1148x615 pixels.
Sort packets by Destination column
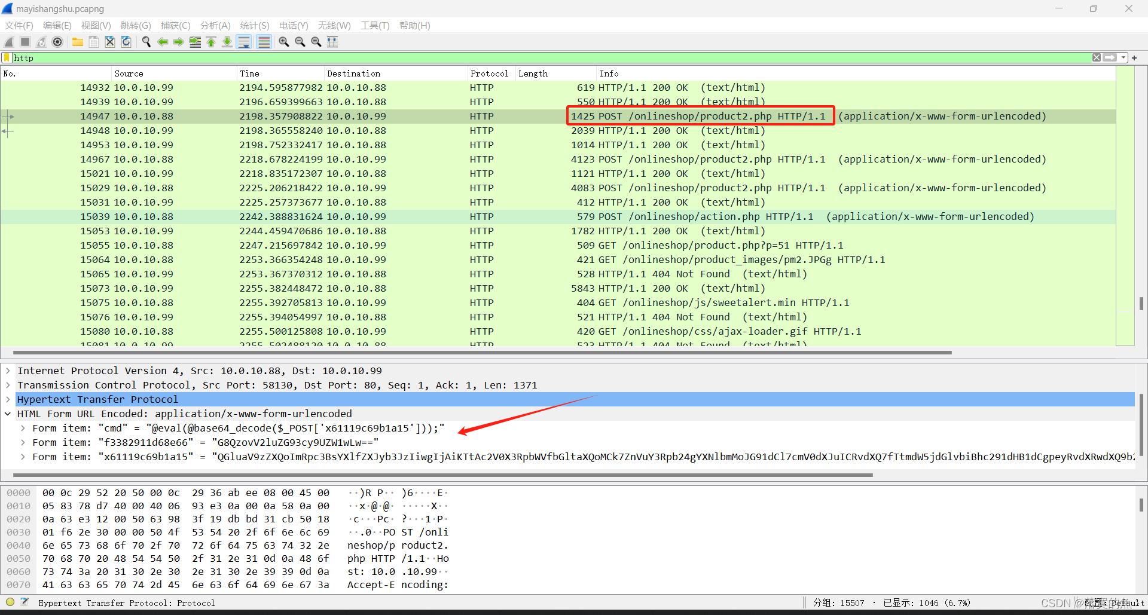click(395, 74)
